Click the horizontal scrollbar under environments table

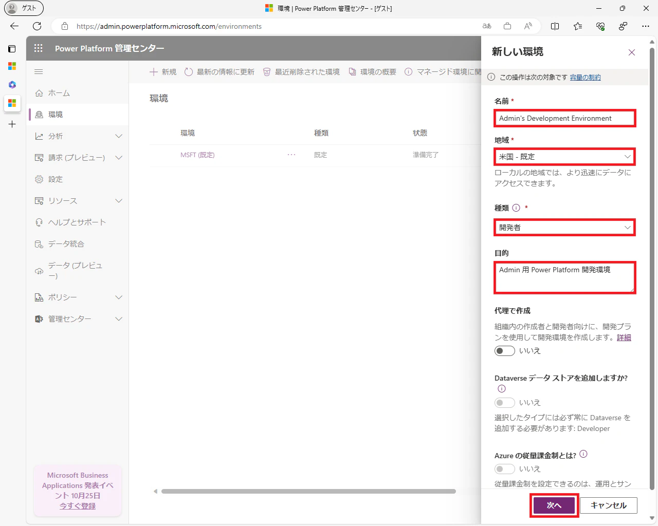coord(308,492)
